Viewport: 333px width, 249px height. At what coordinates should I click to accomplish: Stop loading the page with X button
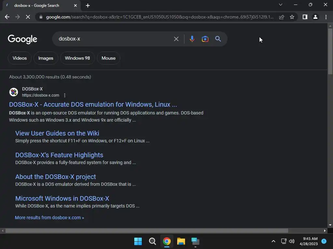[x=28, y=17]
